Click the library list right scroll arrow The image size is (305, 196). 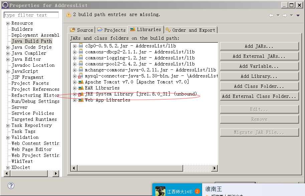click(x=214, y=168)
